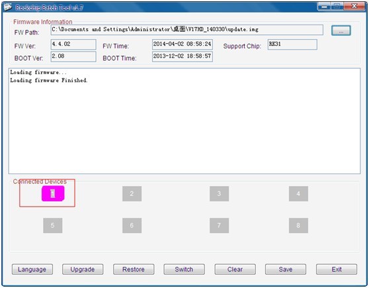Viewport: 369px width, 288px height.
Task: Click the Restore button
Action: (x=134, y=269)
